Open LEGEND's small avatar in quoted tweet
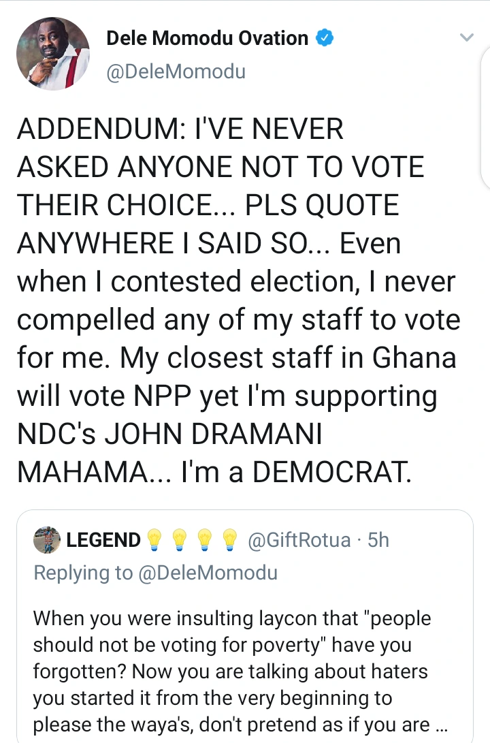The image size is (490, 743). [46, 540]
